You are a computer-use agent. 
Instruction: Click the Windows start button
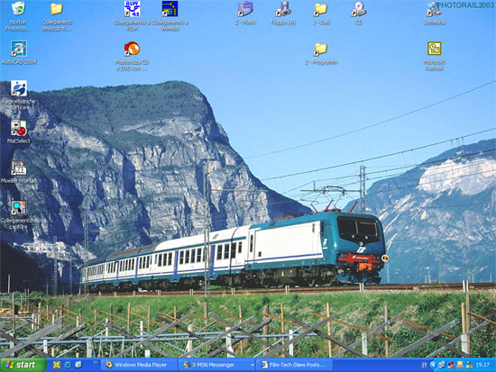pos(23,365)
